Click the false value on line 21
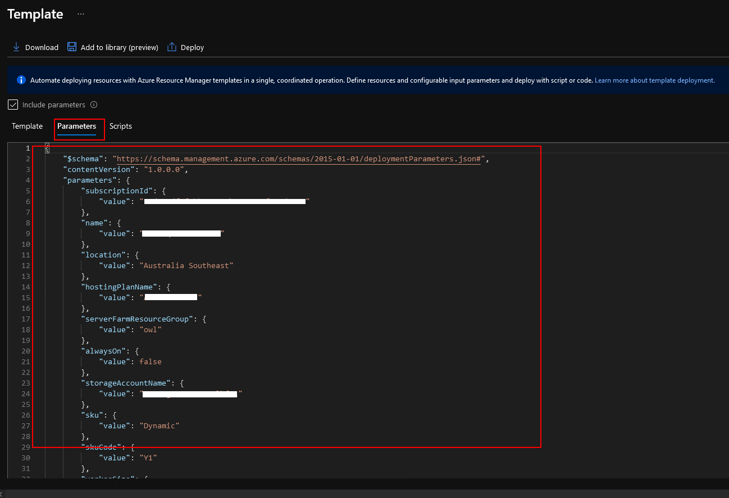The image size is (729, 498). [151, 362]
